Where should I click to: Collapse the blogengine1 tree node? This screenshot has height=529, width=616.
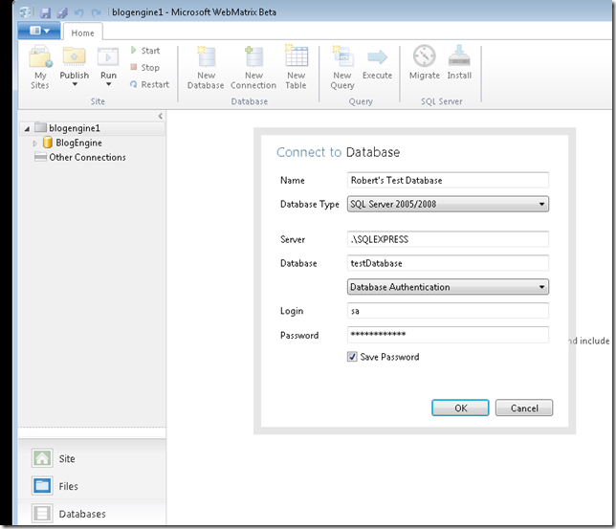tap(27, 128)
